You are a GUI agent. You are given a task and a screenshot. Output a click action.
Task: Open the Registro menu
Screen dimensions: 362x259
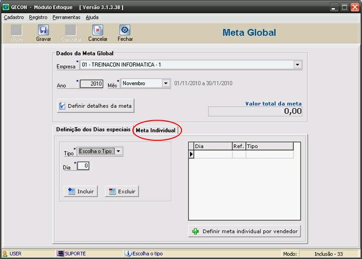click(x=38, y=17)
